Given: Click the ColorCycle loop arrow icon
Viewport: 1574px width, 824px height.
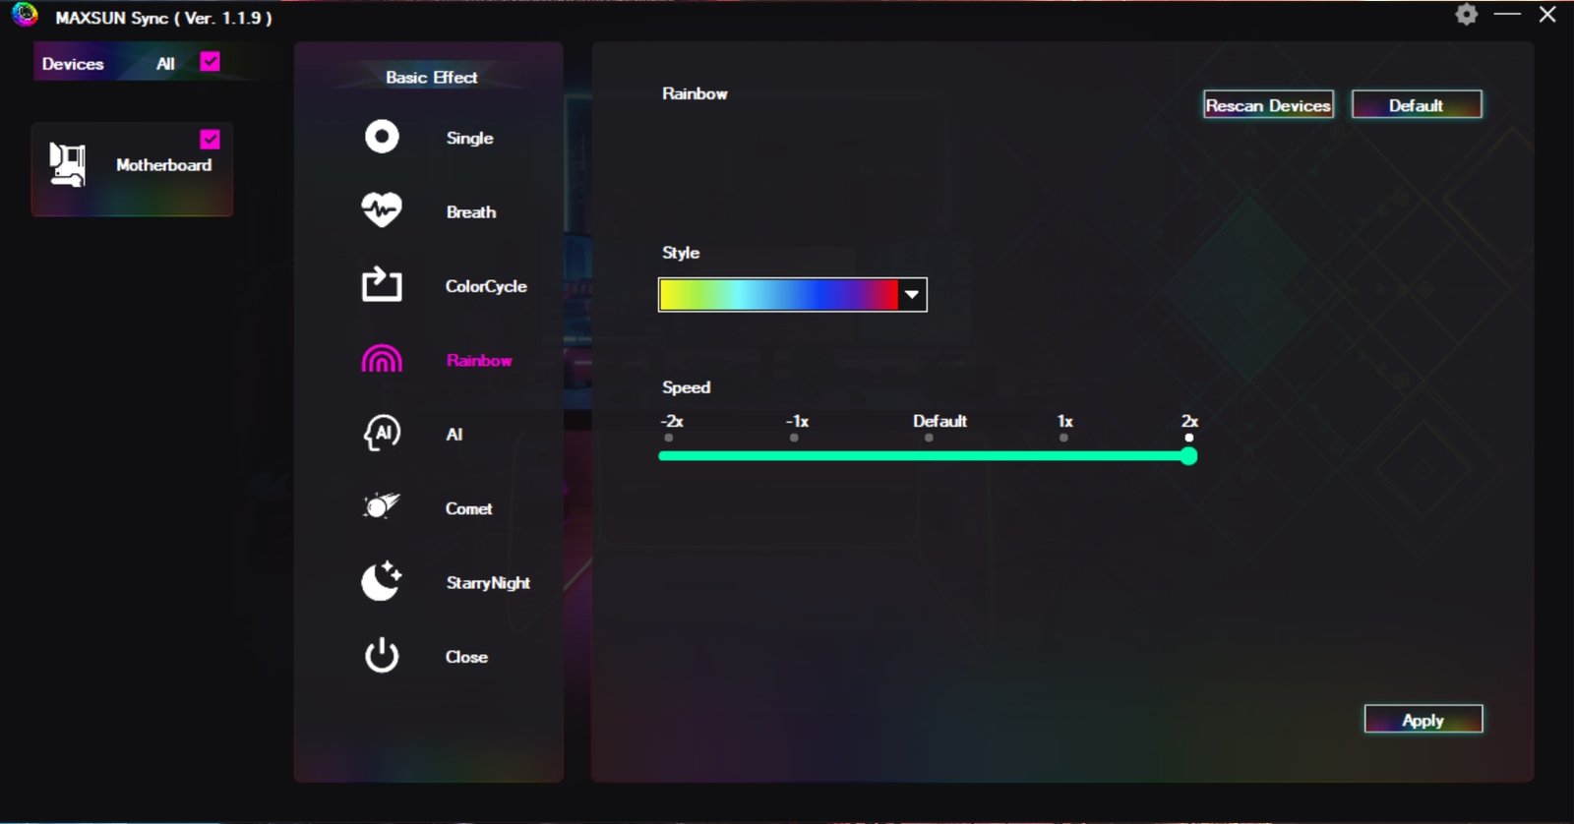Looking at the screenshot, I should (x=382, y=284).
